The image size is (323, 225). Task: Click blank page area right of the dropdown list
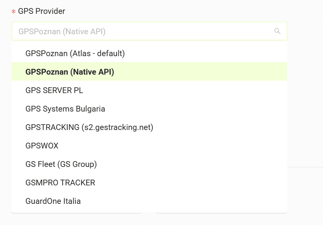tap(305, 103)
